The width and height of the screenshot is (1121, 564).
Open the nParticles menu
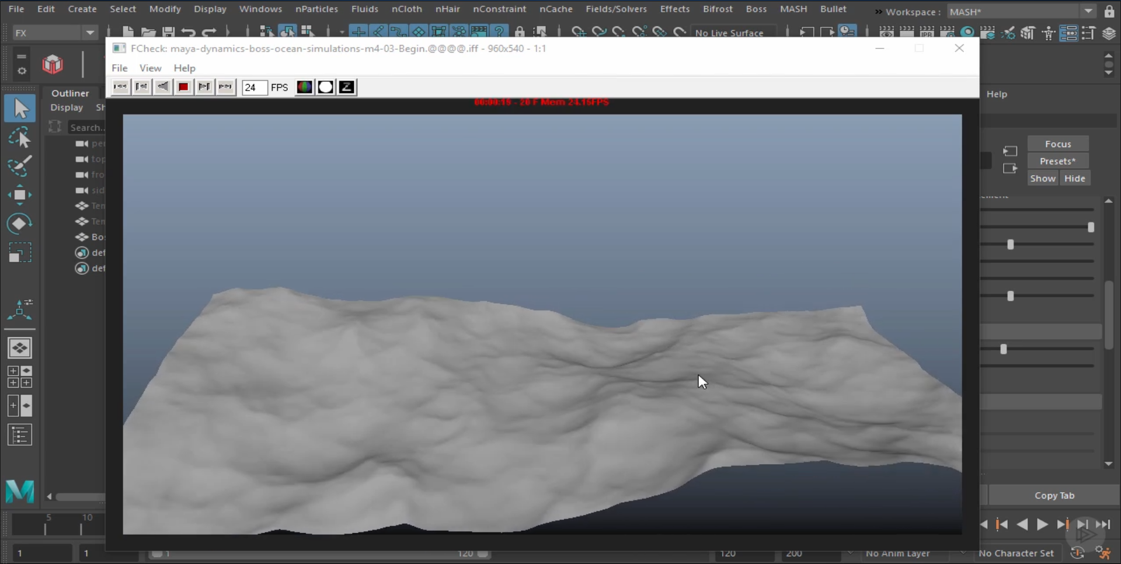(316, 9)
